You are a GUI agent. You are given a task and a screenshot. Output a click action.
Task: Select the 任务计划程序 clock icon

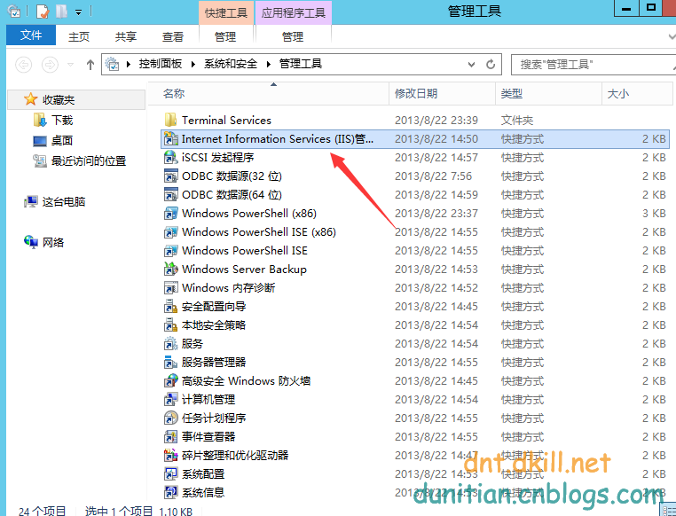tap(170, 418)
